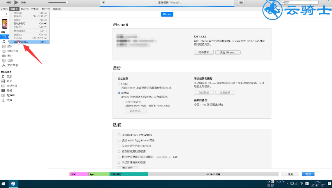Show hidden tray icons chevron
332x188 pixels.
click(287, 184)
